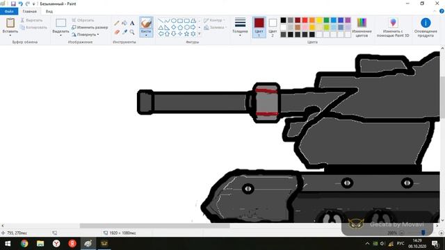Open Edit with Paint 3D

[x=393, y=27]
